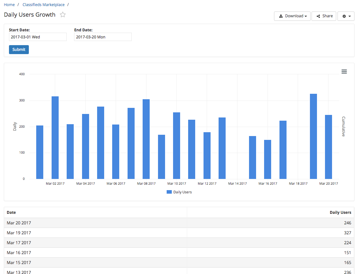Screen dimensions: 358x274
Task: Open the Classifieds Marketplace breadcrumb link
Action: tap(44, 5)
